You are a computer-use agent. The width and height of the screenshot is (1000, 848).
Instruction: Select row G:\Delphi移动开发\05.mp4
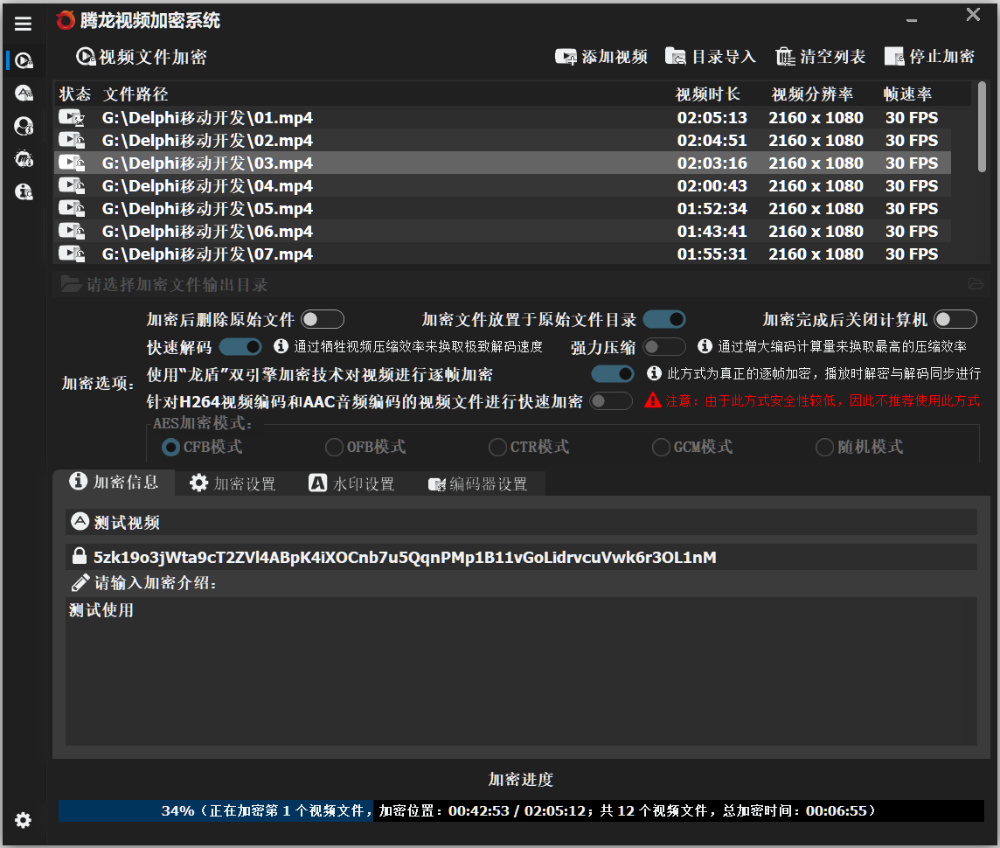503,208
